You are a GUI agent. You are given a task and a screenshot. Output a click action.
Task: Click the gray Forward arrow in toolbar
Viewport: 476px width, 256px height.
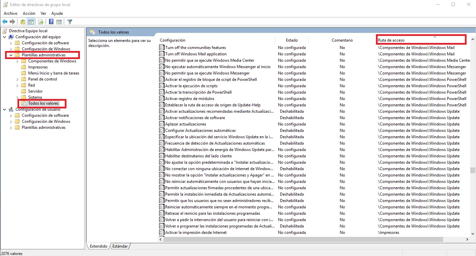pos(12,22)
